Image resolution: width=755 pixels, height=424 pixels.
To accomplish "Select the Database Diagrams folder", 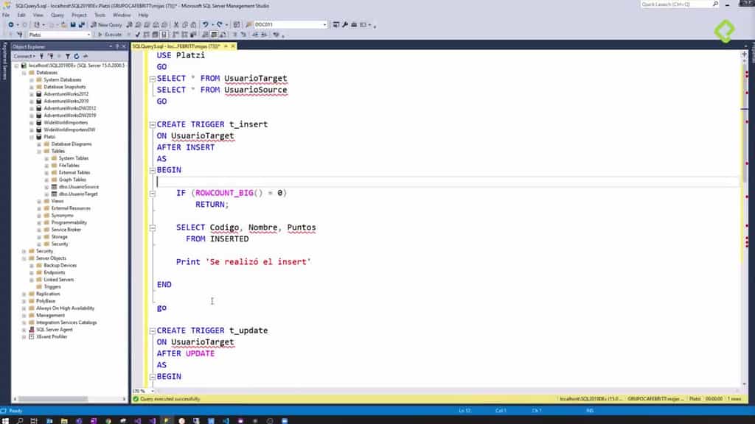I will click(72, 144).
